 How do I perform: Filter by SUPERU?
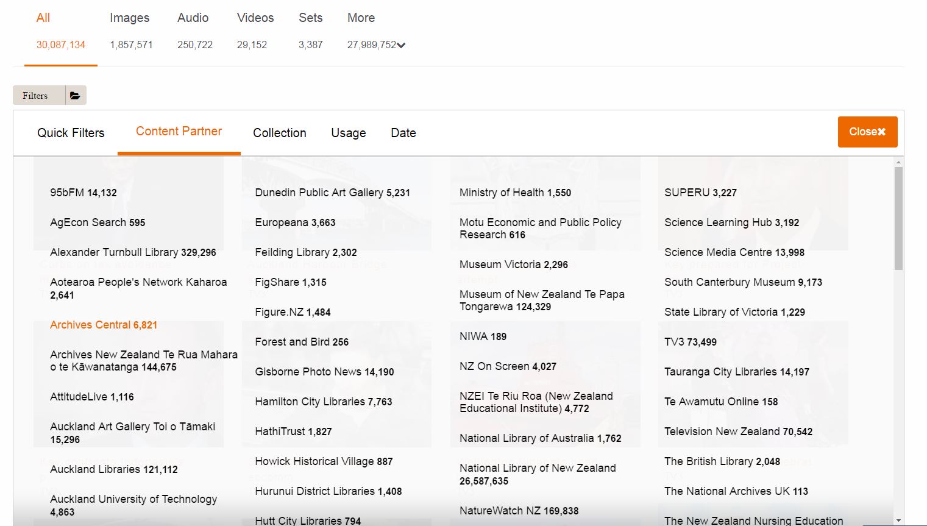(x=700, y=193)
